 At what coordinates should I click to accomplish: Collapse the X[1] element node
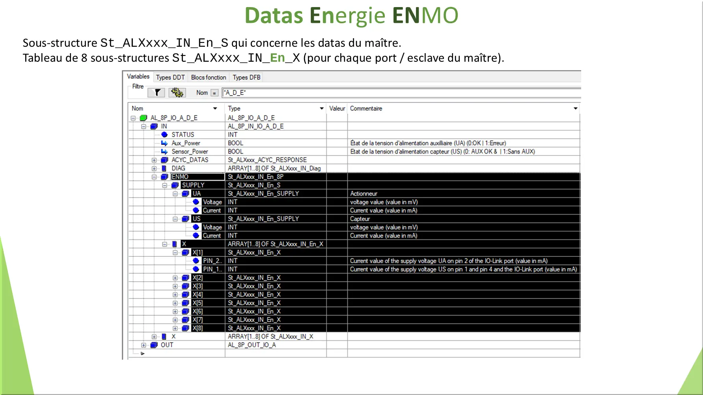(x=175, y=253)
